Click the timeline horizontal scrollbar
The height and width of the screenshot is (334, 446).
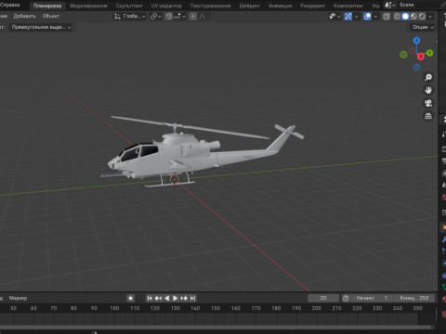216,327
